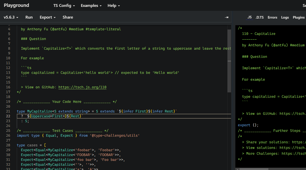
Task: Open the Errors tab
Action: 272,17
